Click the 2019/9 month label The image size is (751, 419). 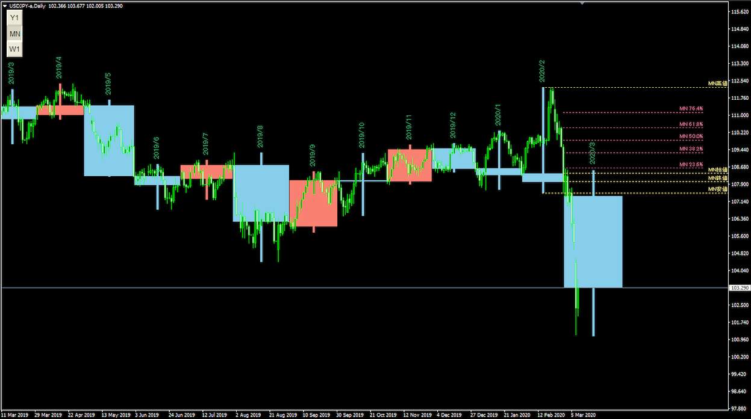312,155
